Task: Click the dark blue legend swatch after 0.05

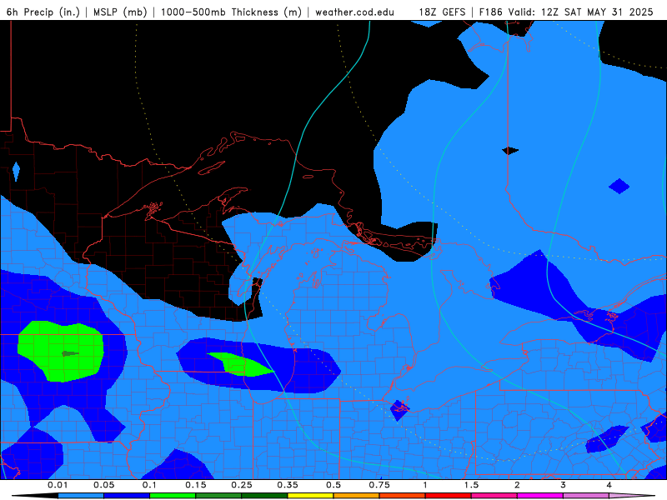Action: (x=127, y=496)
